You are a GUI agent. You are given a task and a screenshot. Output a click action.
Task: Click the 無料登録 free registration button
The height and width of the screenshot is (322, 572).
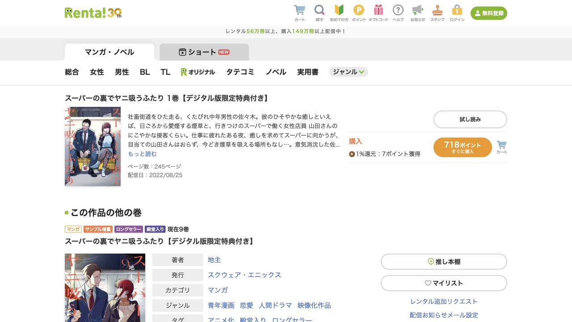489,13
